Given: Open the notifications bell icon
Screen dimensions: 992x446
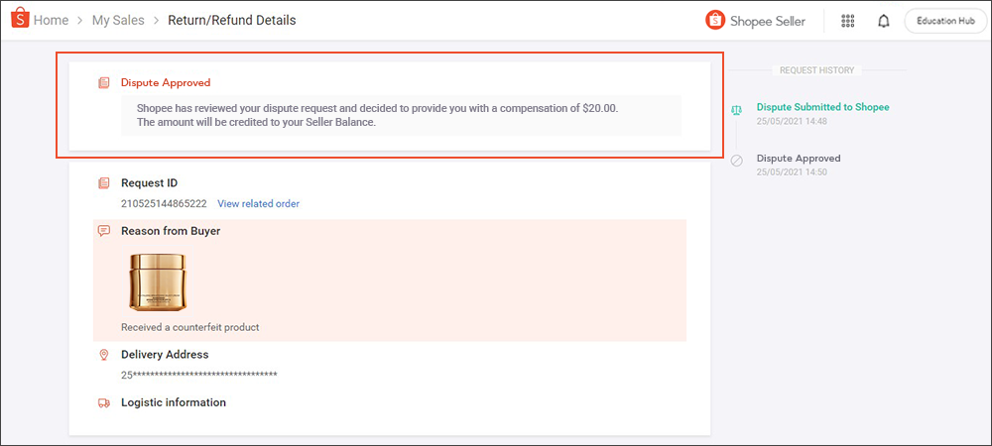Looking at the screenshot, I should (884, 21).
